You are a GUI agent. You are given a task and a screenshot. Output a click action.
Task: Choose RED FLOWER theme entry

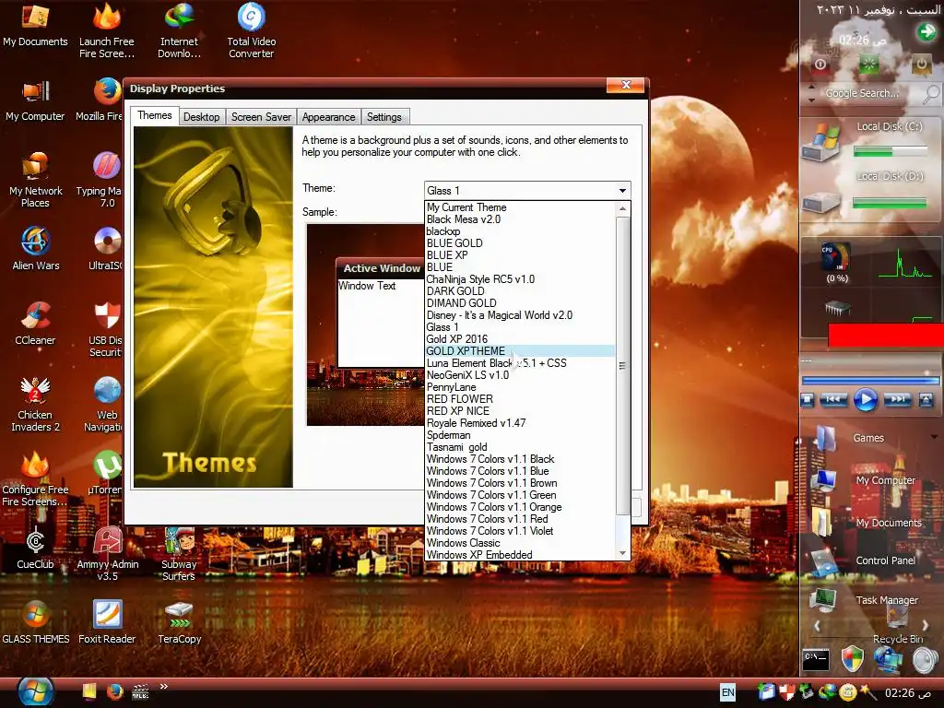(520, 399)
